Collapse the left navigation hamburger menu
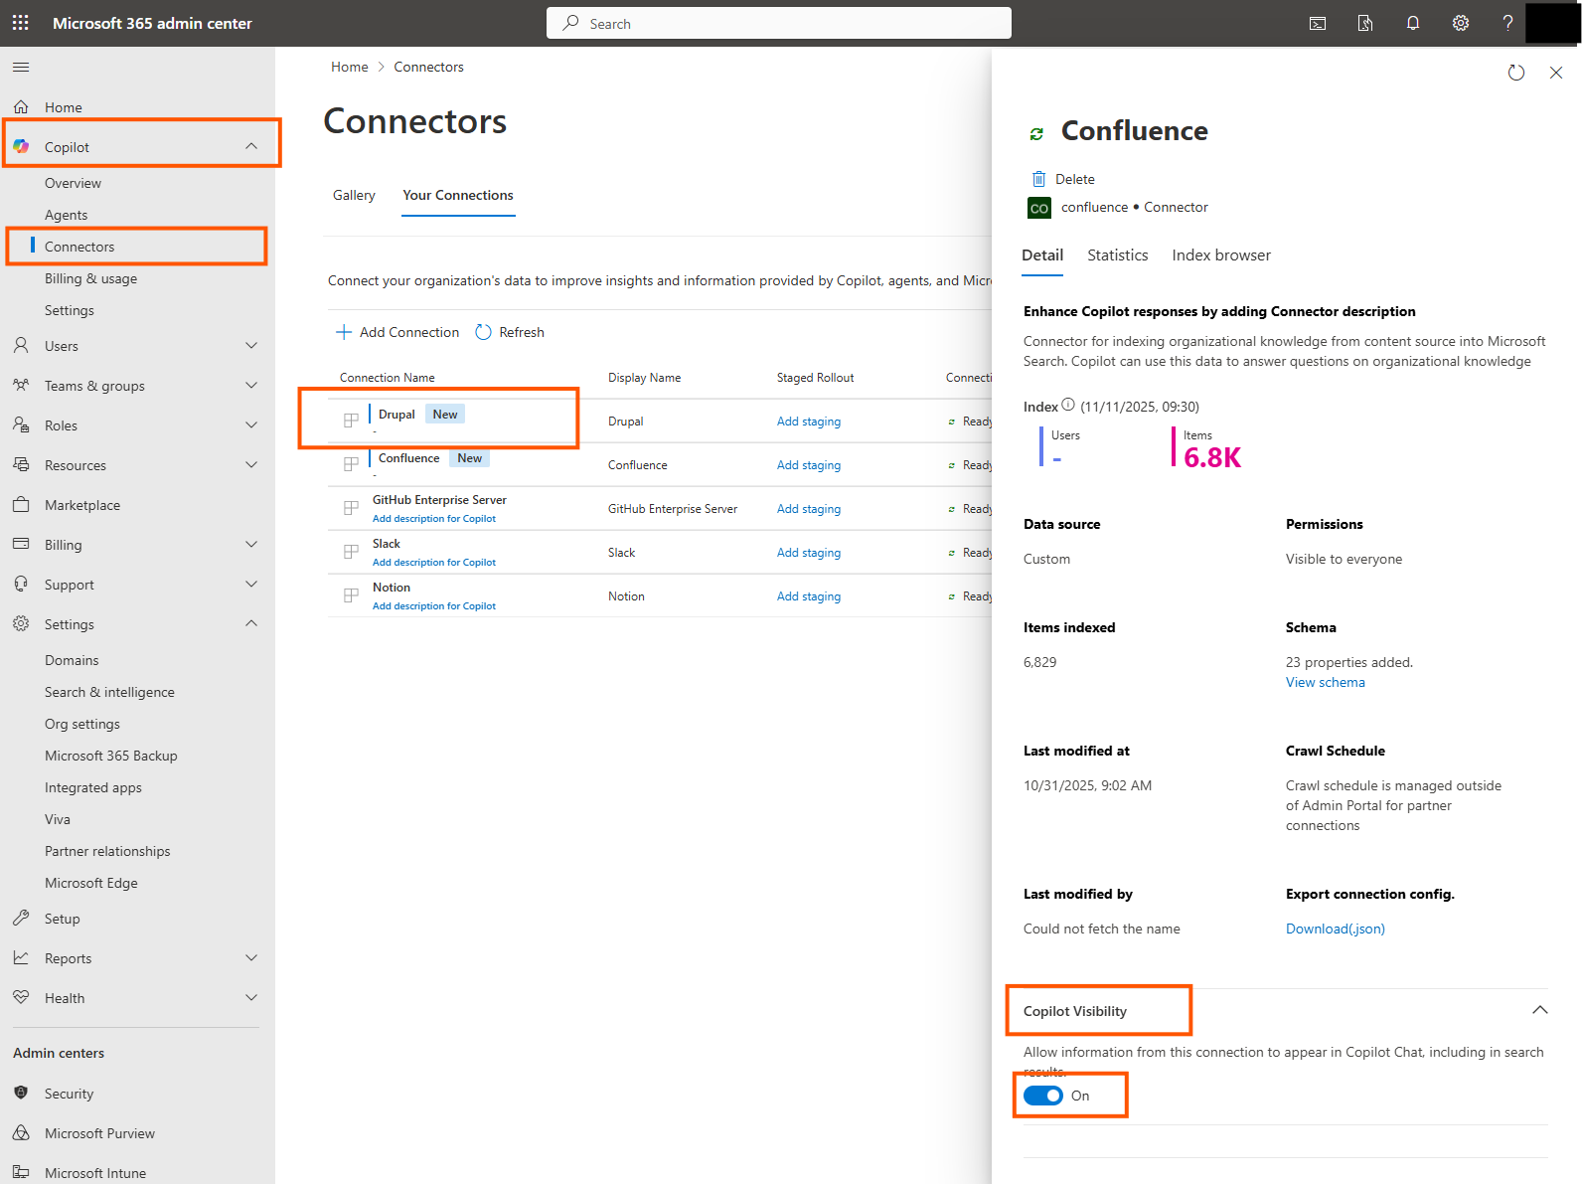The image size is (1582, 1184). coord(21,67)
